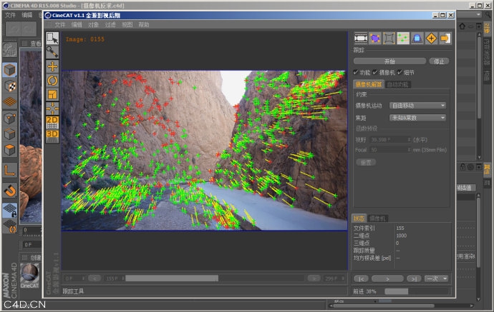Select Cinema 4D points mode cube
Viewport: 494px width, 312px height.
10,119
